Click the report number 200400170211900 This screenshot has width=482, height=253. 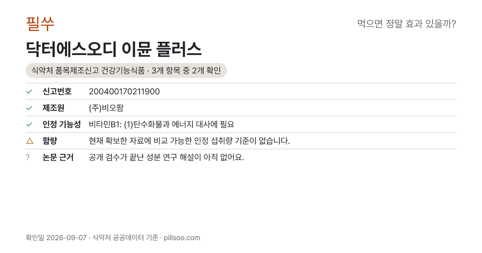124,92
